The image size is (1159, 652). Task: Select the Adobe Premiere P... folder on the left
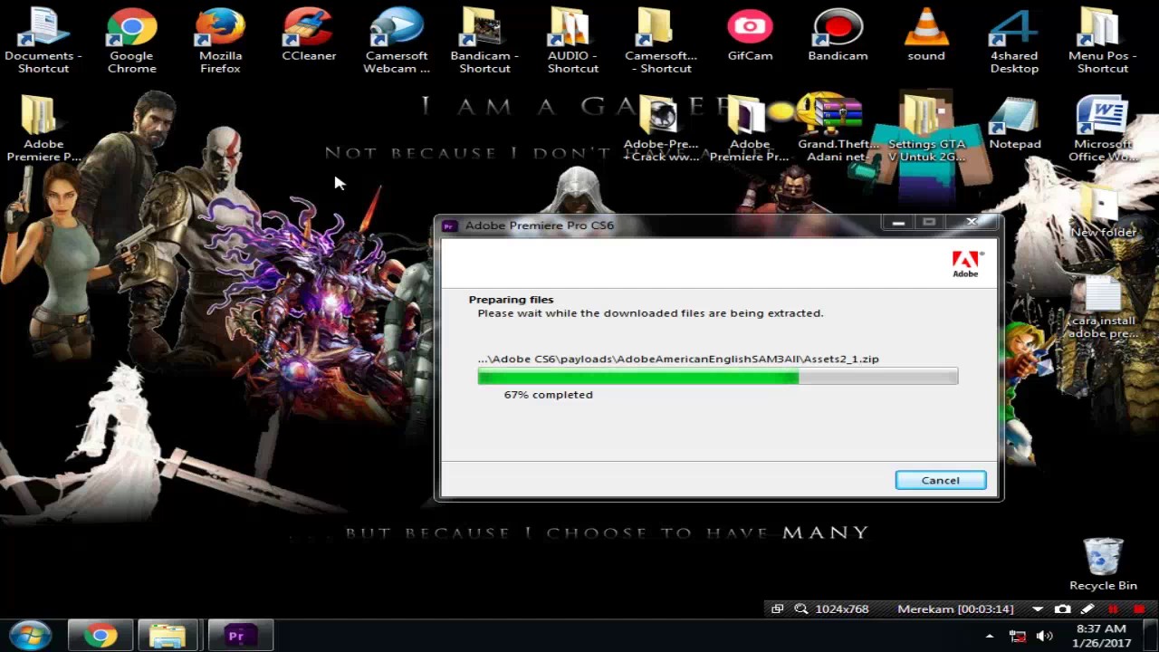[43, 129]
